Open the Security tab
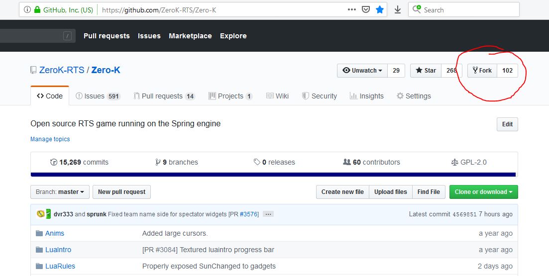This screenshot has height=276, width=549. [x=320, y=96]
